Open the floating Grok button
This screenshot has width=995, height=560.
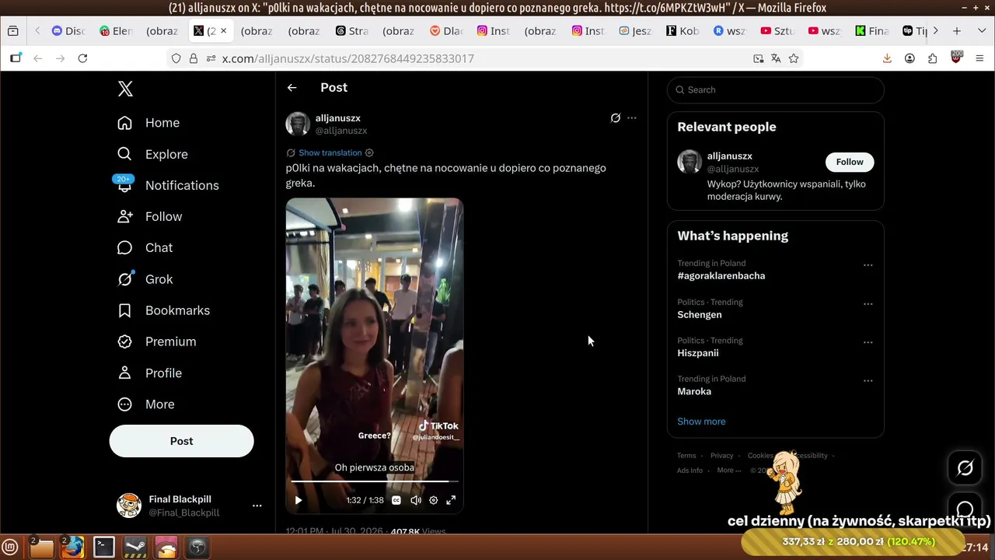coord(965,467)
